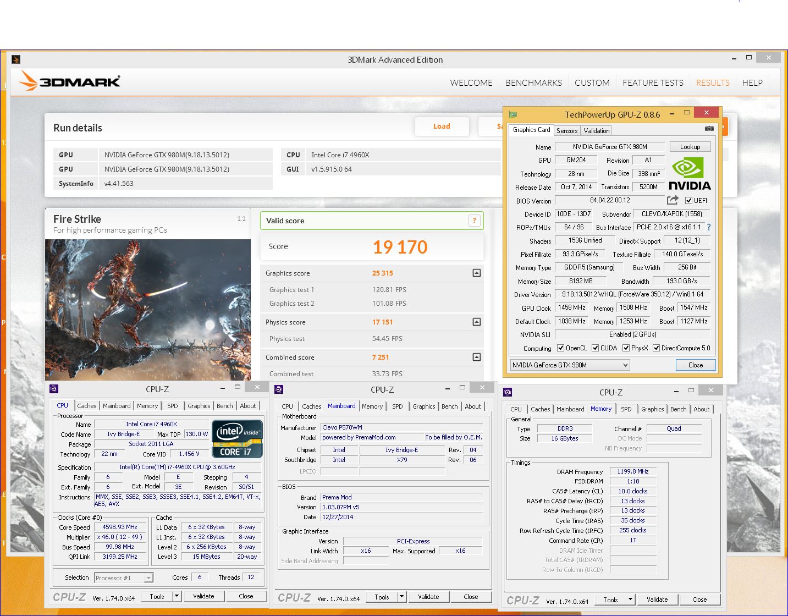Viewport: 788px width, 616px height.
Task: Click the Bus Interface question mark icon
Action: coord(709,227)
